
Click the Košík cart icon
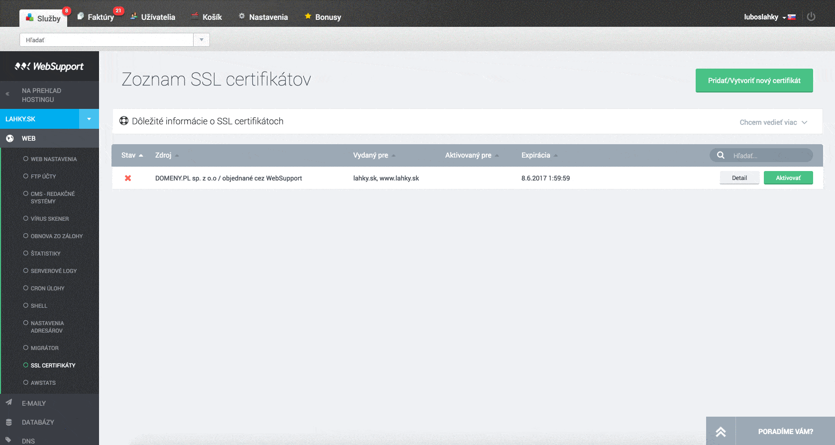tap(195, 16)
